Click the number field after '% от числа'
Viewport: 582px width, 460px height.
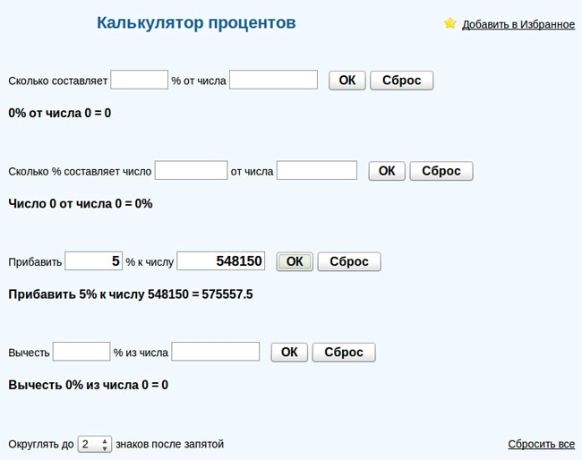(x=274, y=80)
